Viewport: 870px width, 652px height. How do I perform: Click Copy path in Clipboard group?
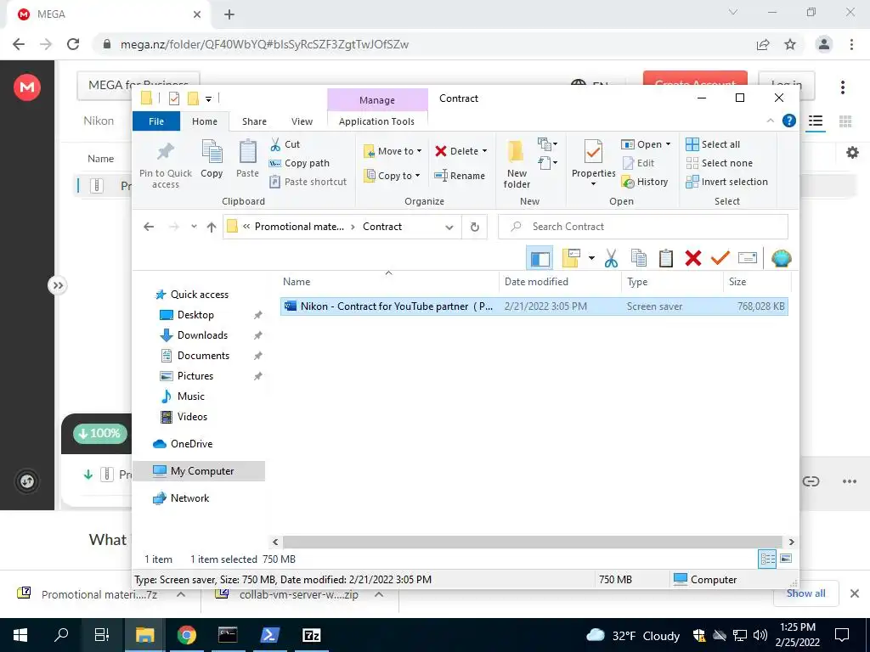click(299, 163)
